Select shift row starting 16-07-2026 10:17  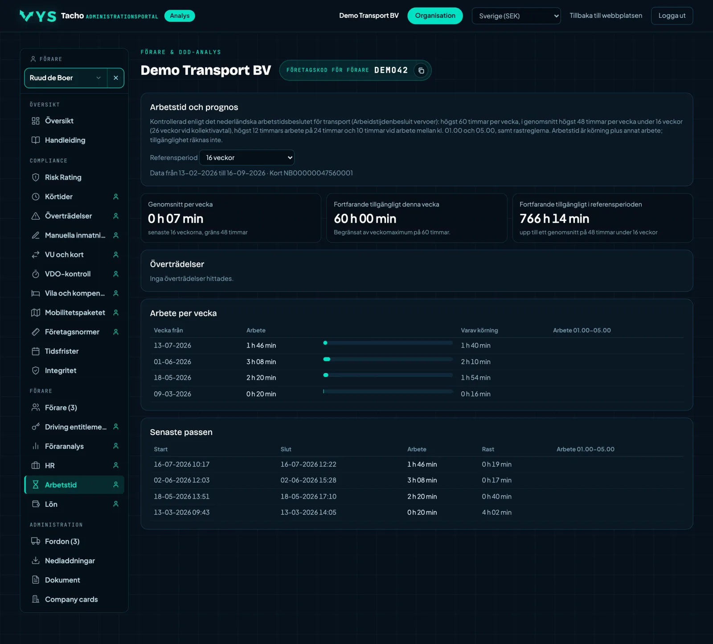point(417,464)
